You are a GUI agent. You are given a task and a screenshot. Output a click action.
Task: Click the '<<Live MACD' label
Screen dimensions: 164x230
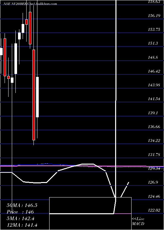(138, 221)
